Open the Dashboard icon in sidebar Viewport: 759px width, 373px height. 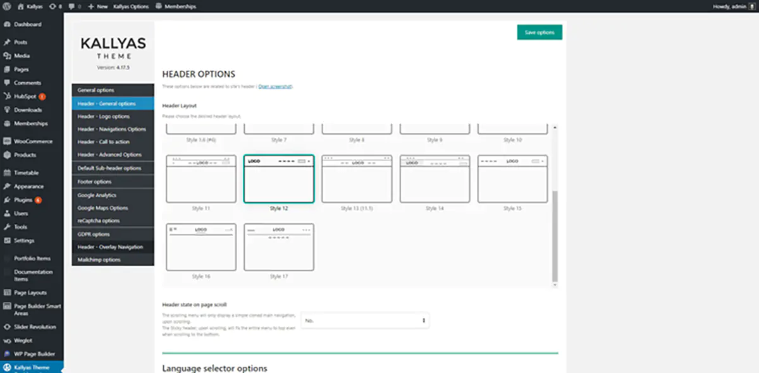pos(6,25)
